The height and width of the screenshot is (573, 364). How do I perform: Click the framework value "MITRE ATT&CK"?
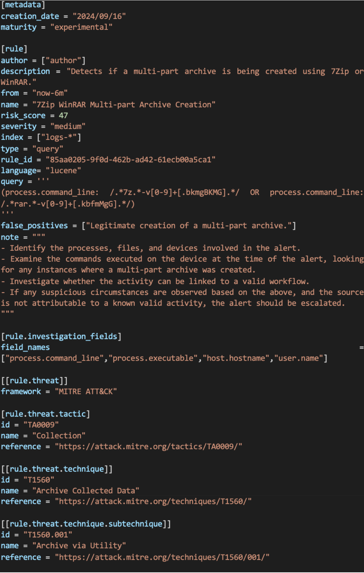(86, 391)
